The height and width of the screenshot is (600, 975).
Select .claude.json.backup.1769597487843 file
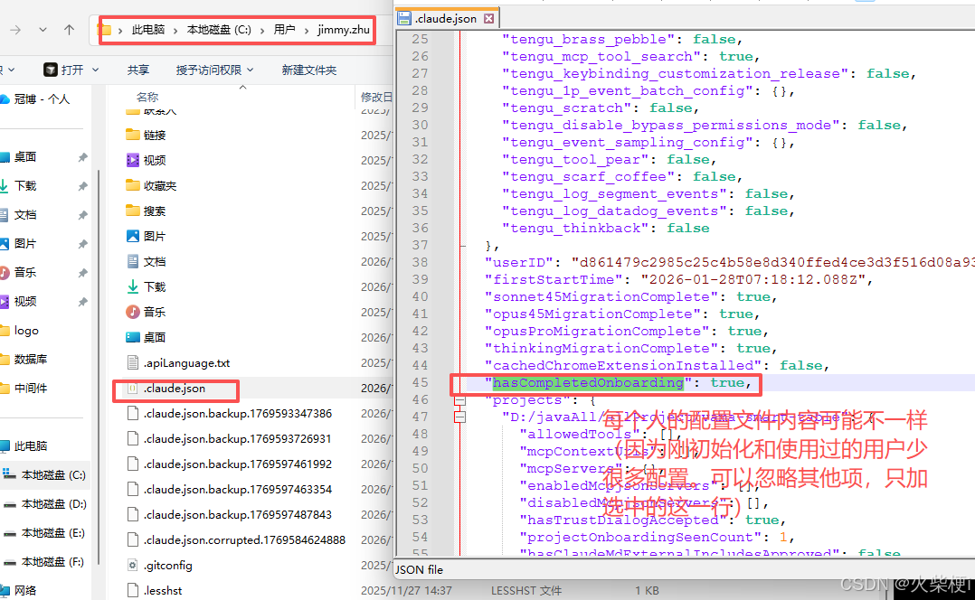pos(238,514)
